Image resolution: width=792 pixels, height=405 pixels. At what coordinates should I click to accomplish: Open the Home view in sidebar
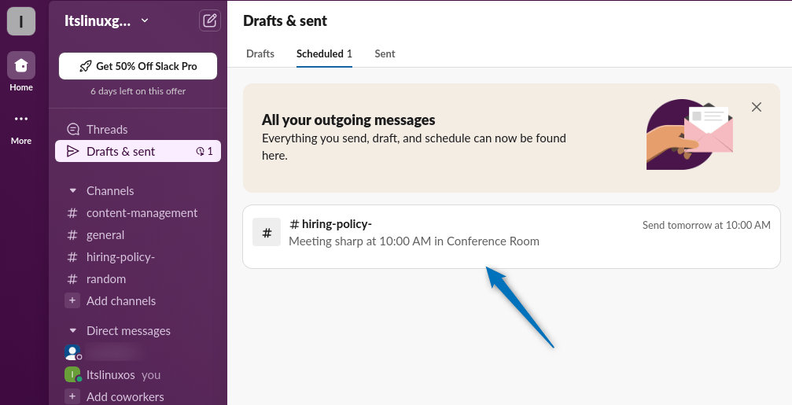[x=21, y=66]
